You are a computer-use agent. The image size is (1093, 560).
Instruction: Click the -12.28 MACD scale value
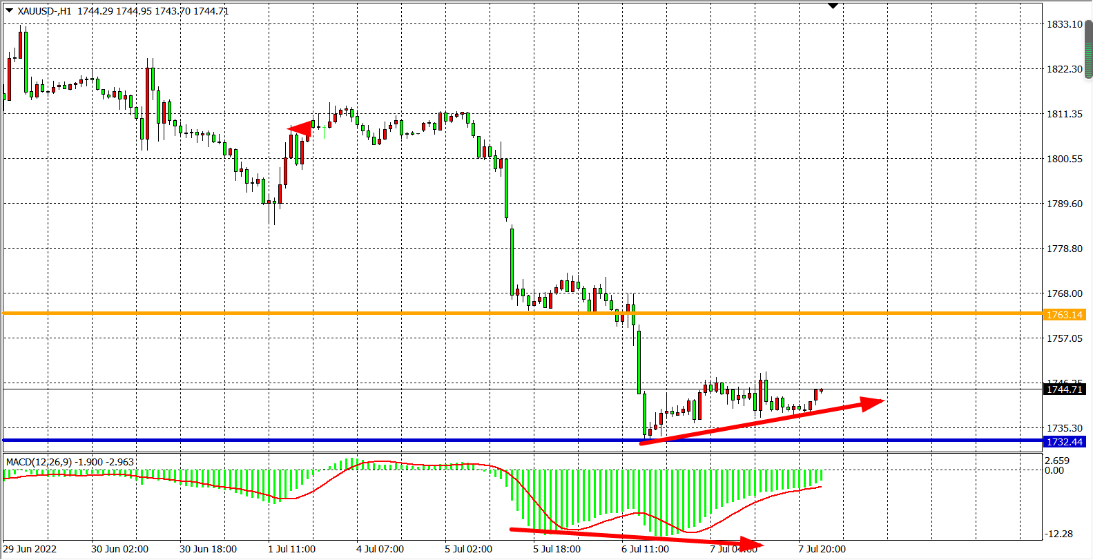(1058, 534)
